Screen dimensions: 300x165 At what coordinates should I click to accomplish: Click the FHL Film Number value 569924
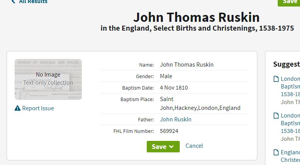[169, 131]
